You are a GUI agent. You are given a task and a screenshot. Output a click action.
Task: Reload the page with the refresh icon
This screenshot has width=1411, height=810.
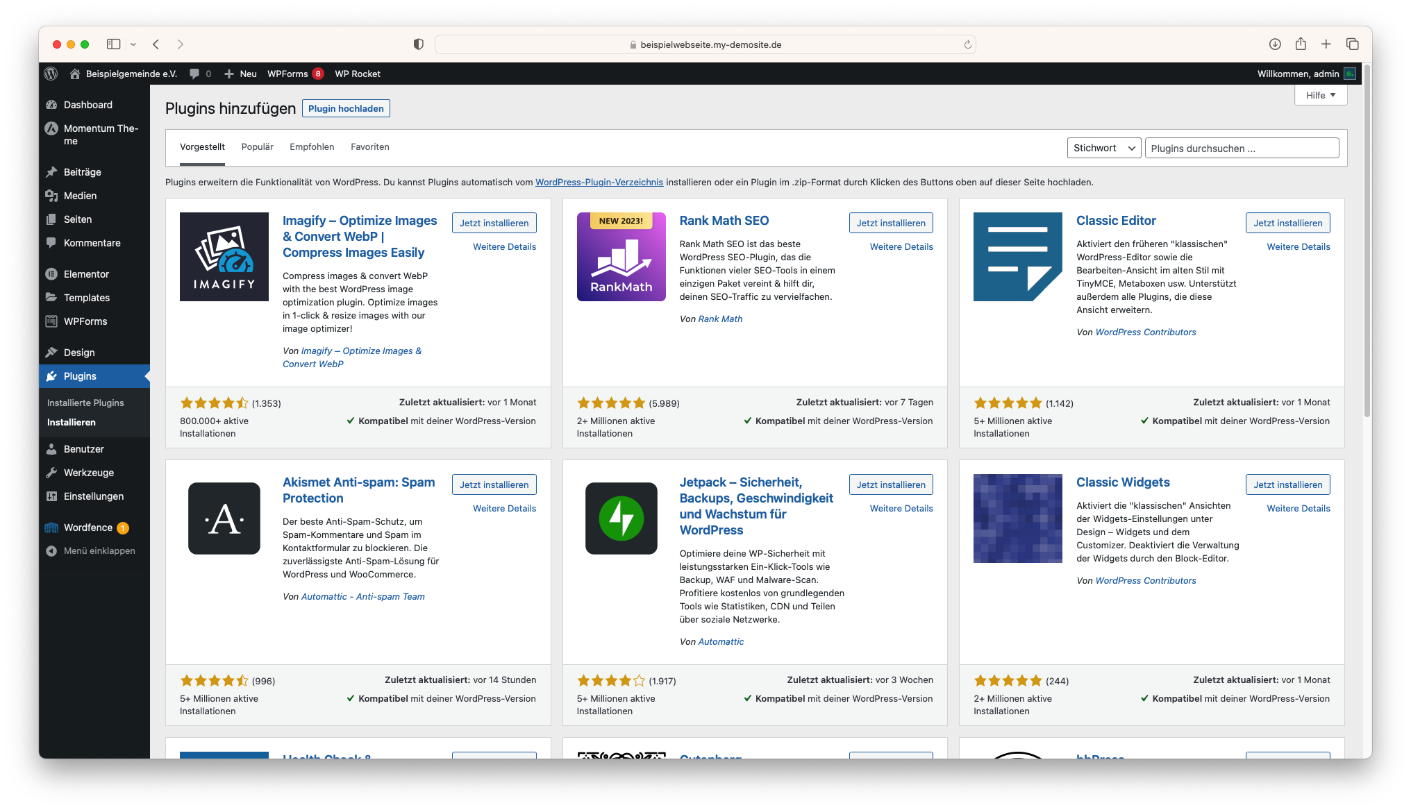[967, 44]
